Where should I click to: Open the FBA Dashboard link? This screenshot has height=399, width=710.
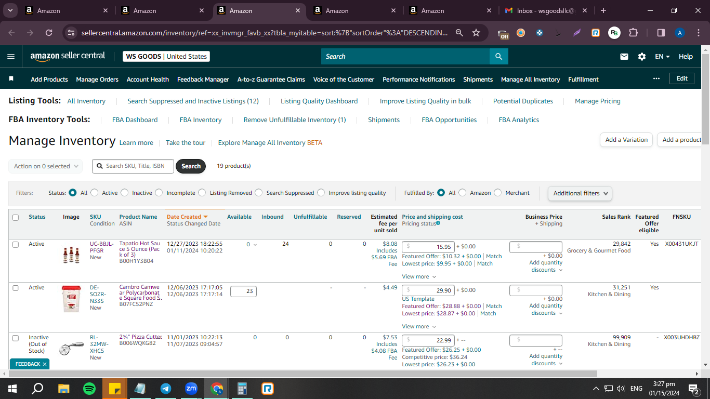135,120
